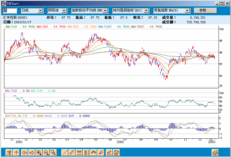
Task: Click the closing price value 87.25
Action: tap(153, 18)
